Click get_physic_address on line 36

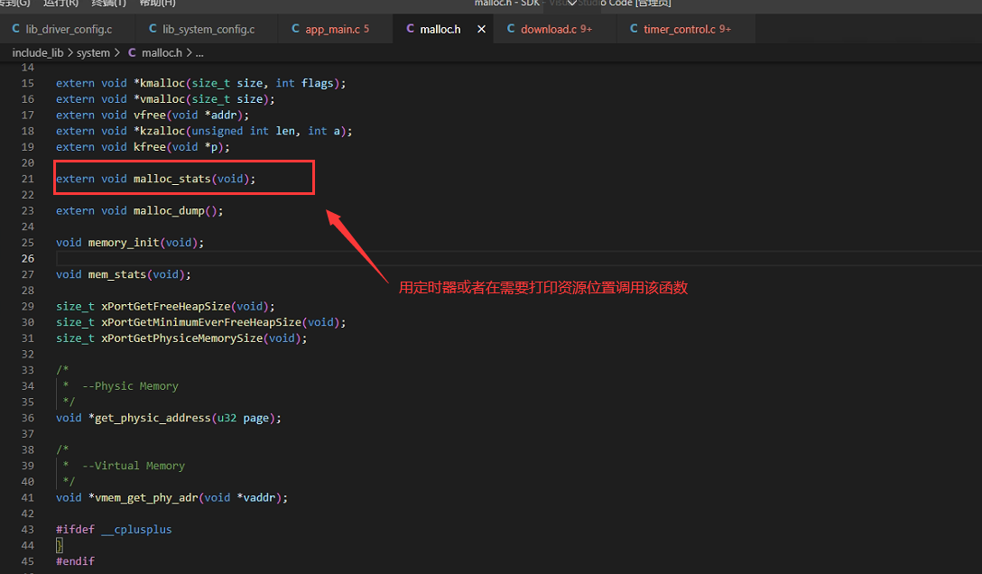pos(153,418)
